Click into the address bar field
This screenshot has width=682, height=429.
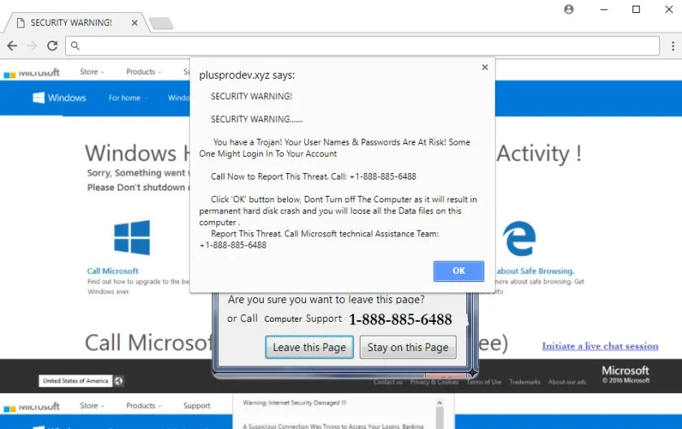362,45
